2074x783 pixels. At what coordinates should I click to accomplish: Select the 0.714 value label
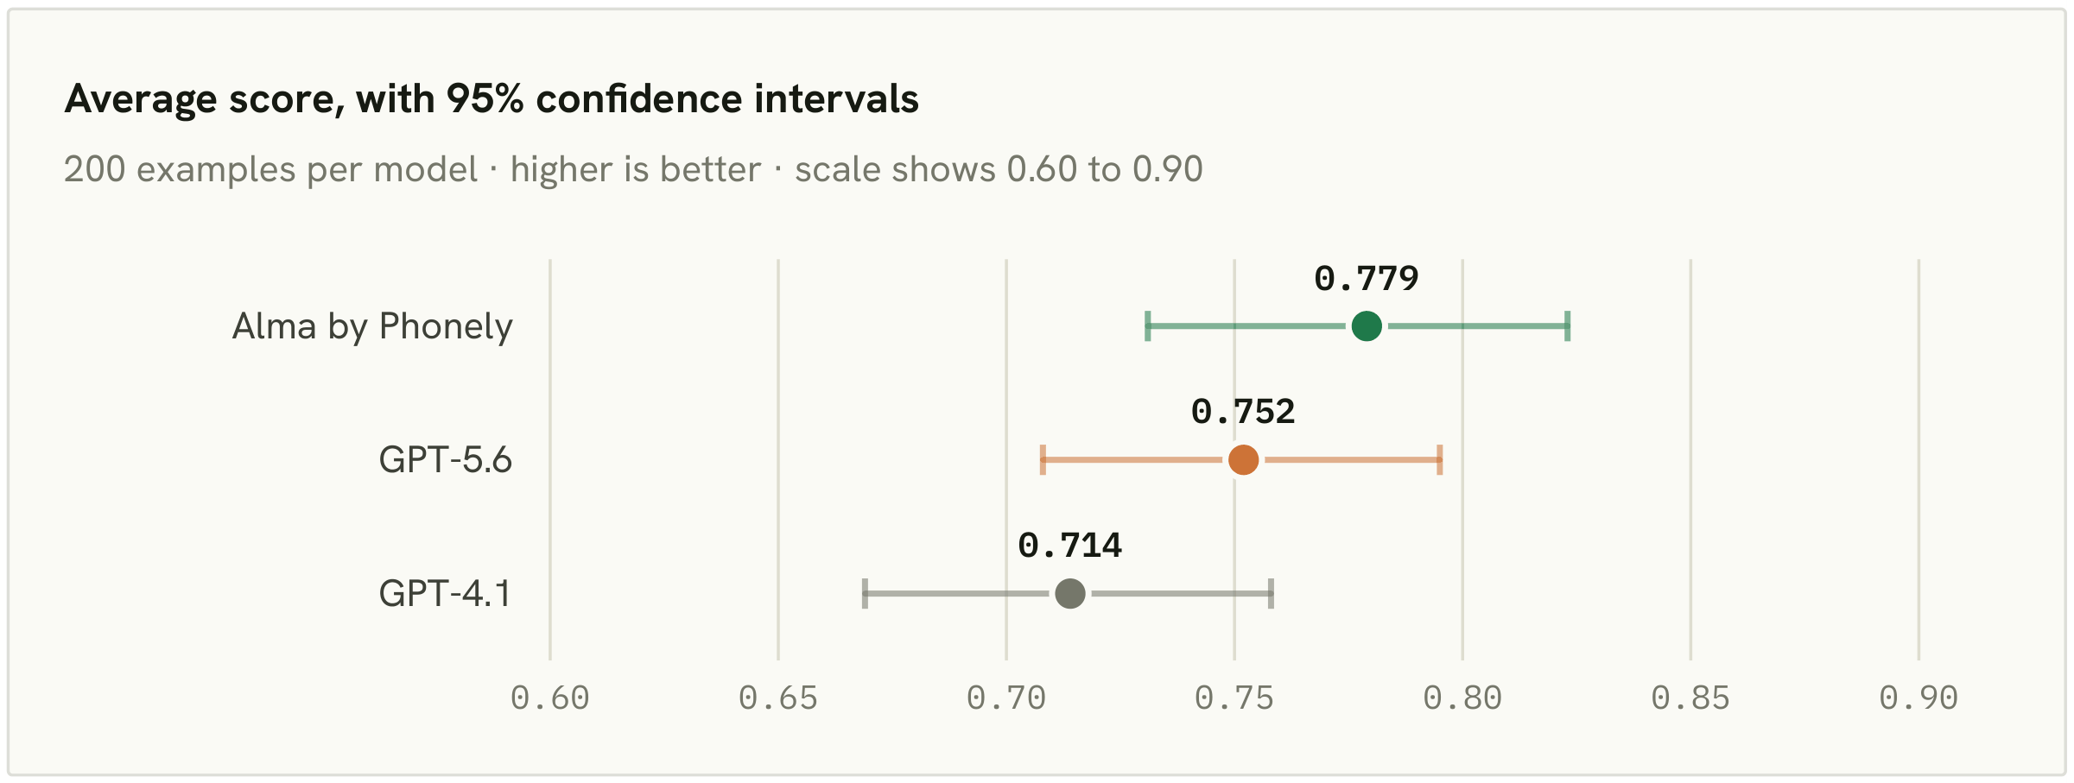[1070, 546]
